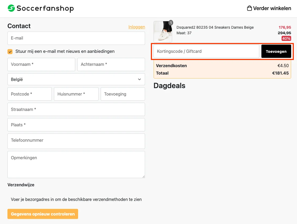This screenshot has width=297, height=224.
Task: Expand the België country selector chevron
Action: coord(139,79)
